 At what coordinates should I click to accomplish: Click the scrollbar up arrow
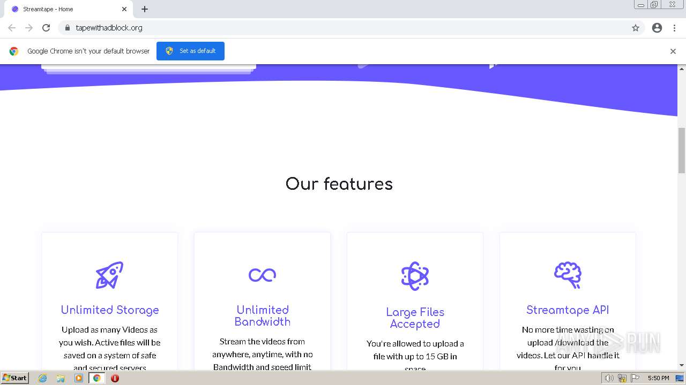click(682, 68)
